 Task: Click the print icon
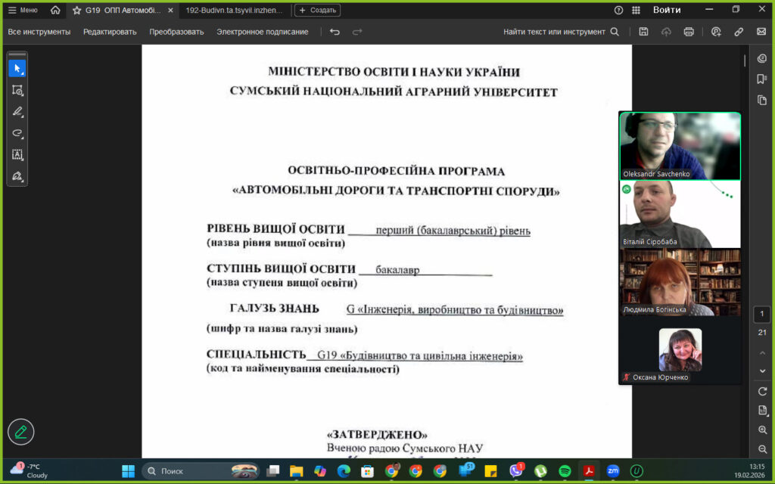pos(689,32)
